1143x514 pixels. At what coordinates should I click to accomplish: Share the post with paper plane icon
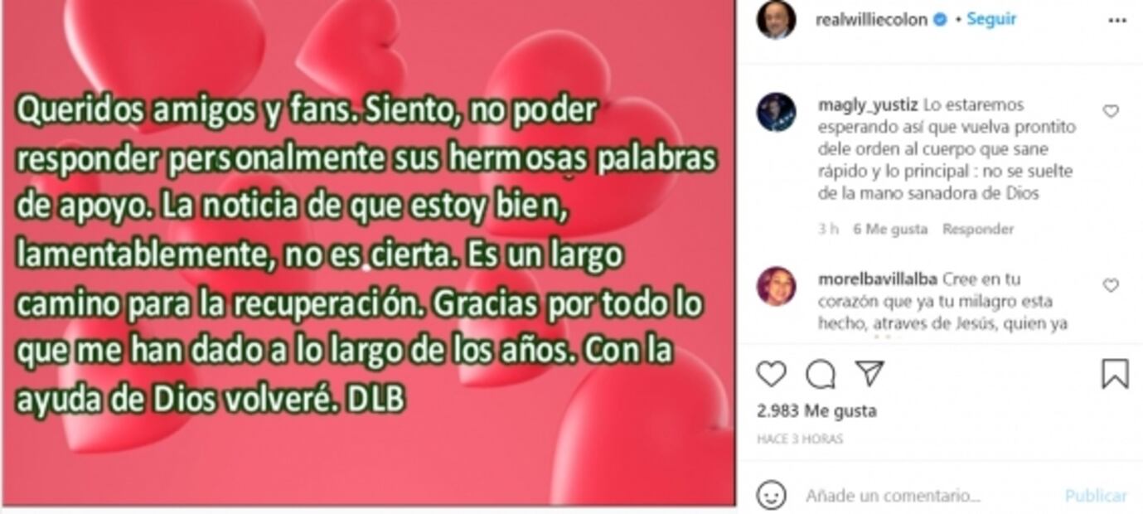[869, 374]
